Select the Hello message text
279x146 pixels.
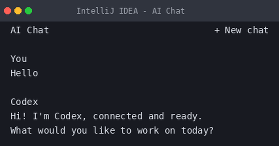pyautogui.click(x=24, y=73)
